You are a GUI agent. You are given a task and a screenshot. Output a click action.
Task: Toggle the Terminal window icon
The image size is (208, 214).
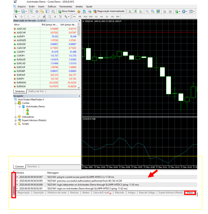[x=48, y=11]
